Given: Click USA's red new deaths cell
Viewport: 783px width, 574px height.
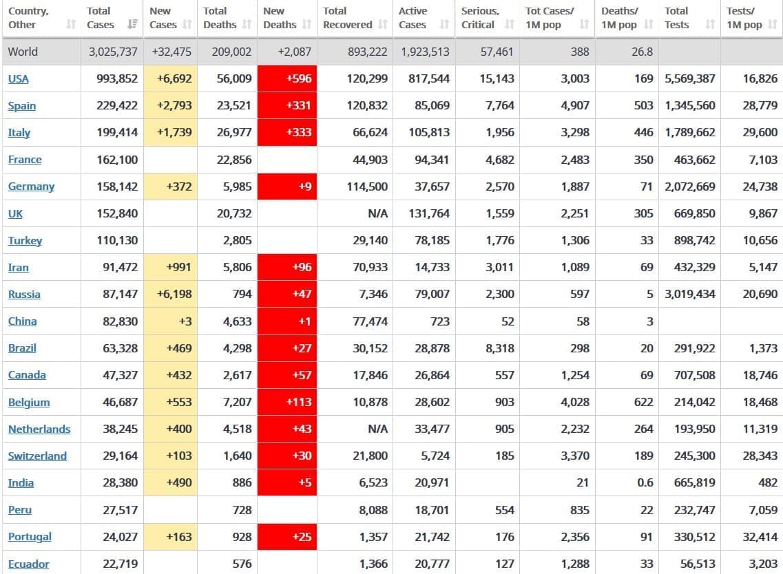Looking at the screenshot, I should pyautogui.click(x=287, y=78).
